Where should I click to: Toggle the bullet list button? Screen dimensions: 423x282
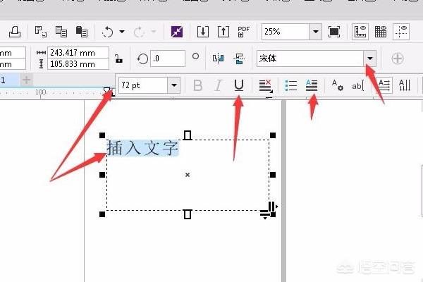290,85
